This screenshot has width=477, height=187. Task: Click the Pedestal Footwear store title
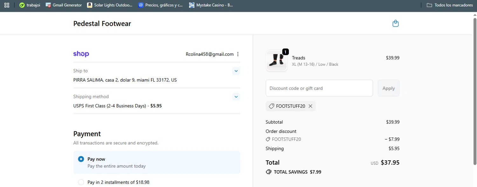(x=102, y=23)
